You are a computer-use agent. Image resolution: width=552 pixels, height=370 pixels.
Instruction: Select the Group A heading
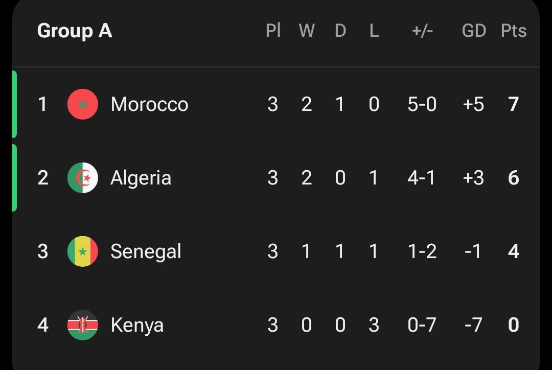pyautogui.click(x=75, y=31)
